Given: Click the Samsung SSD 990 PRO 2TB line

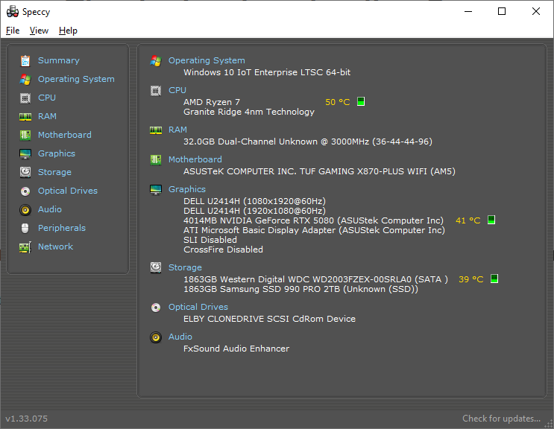Looking at the screenshot, I should pyautogui.click(x=300, y=289).
